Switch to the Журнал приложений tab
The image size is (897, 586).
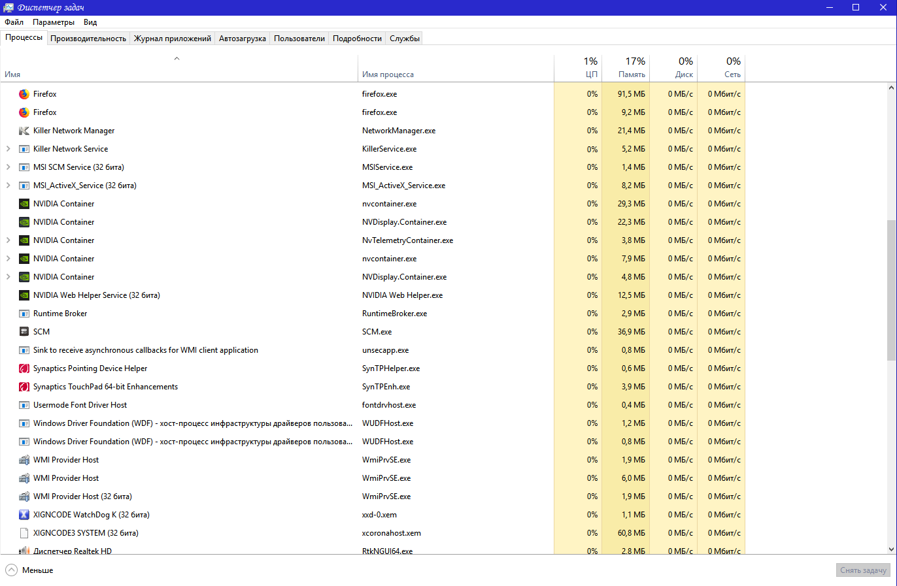(x=173, y=39)
